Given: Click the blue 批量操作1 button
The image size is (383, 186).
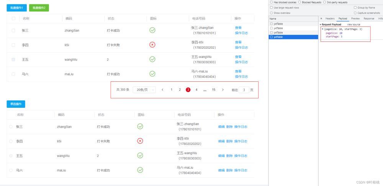Looking at the screenshot, I should point(16,8).
